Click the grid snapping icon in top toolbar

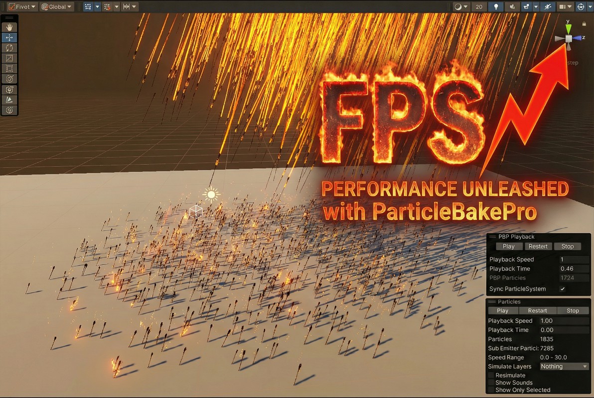[x=87, y=6]
